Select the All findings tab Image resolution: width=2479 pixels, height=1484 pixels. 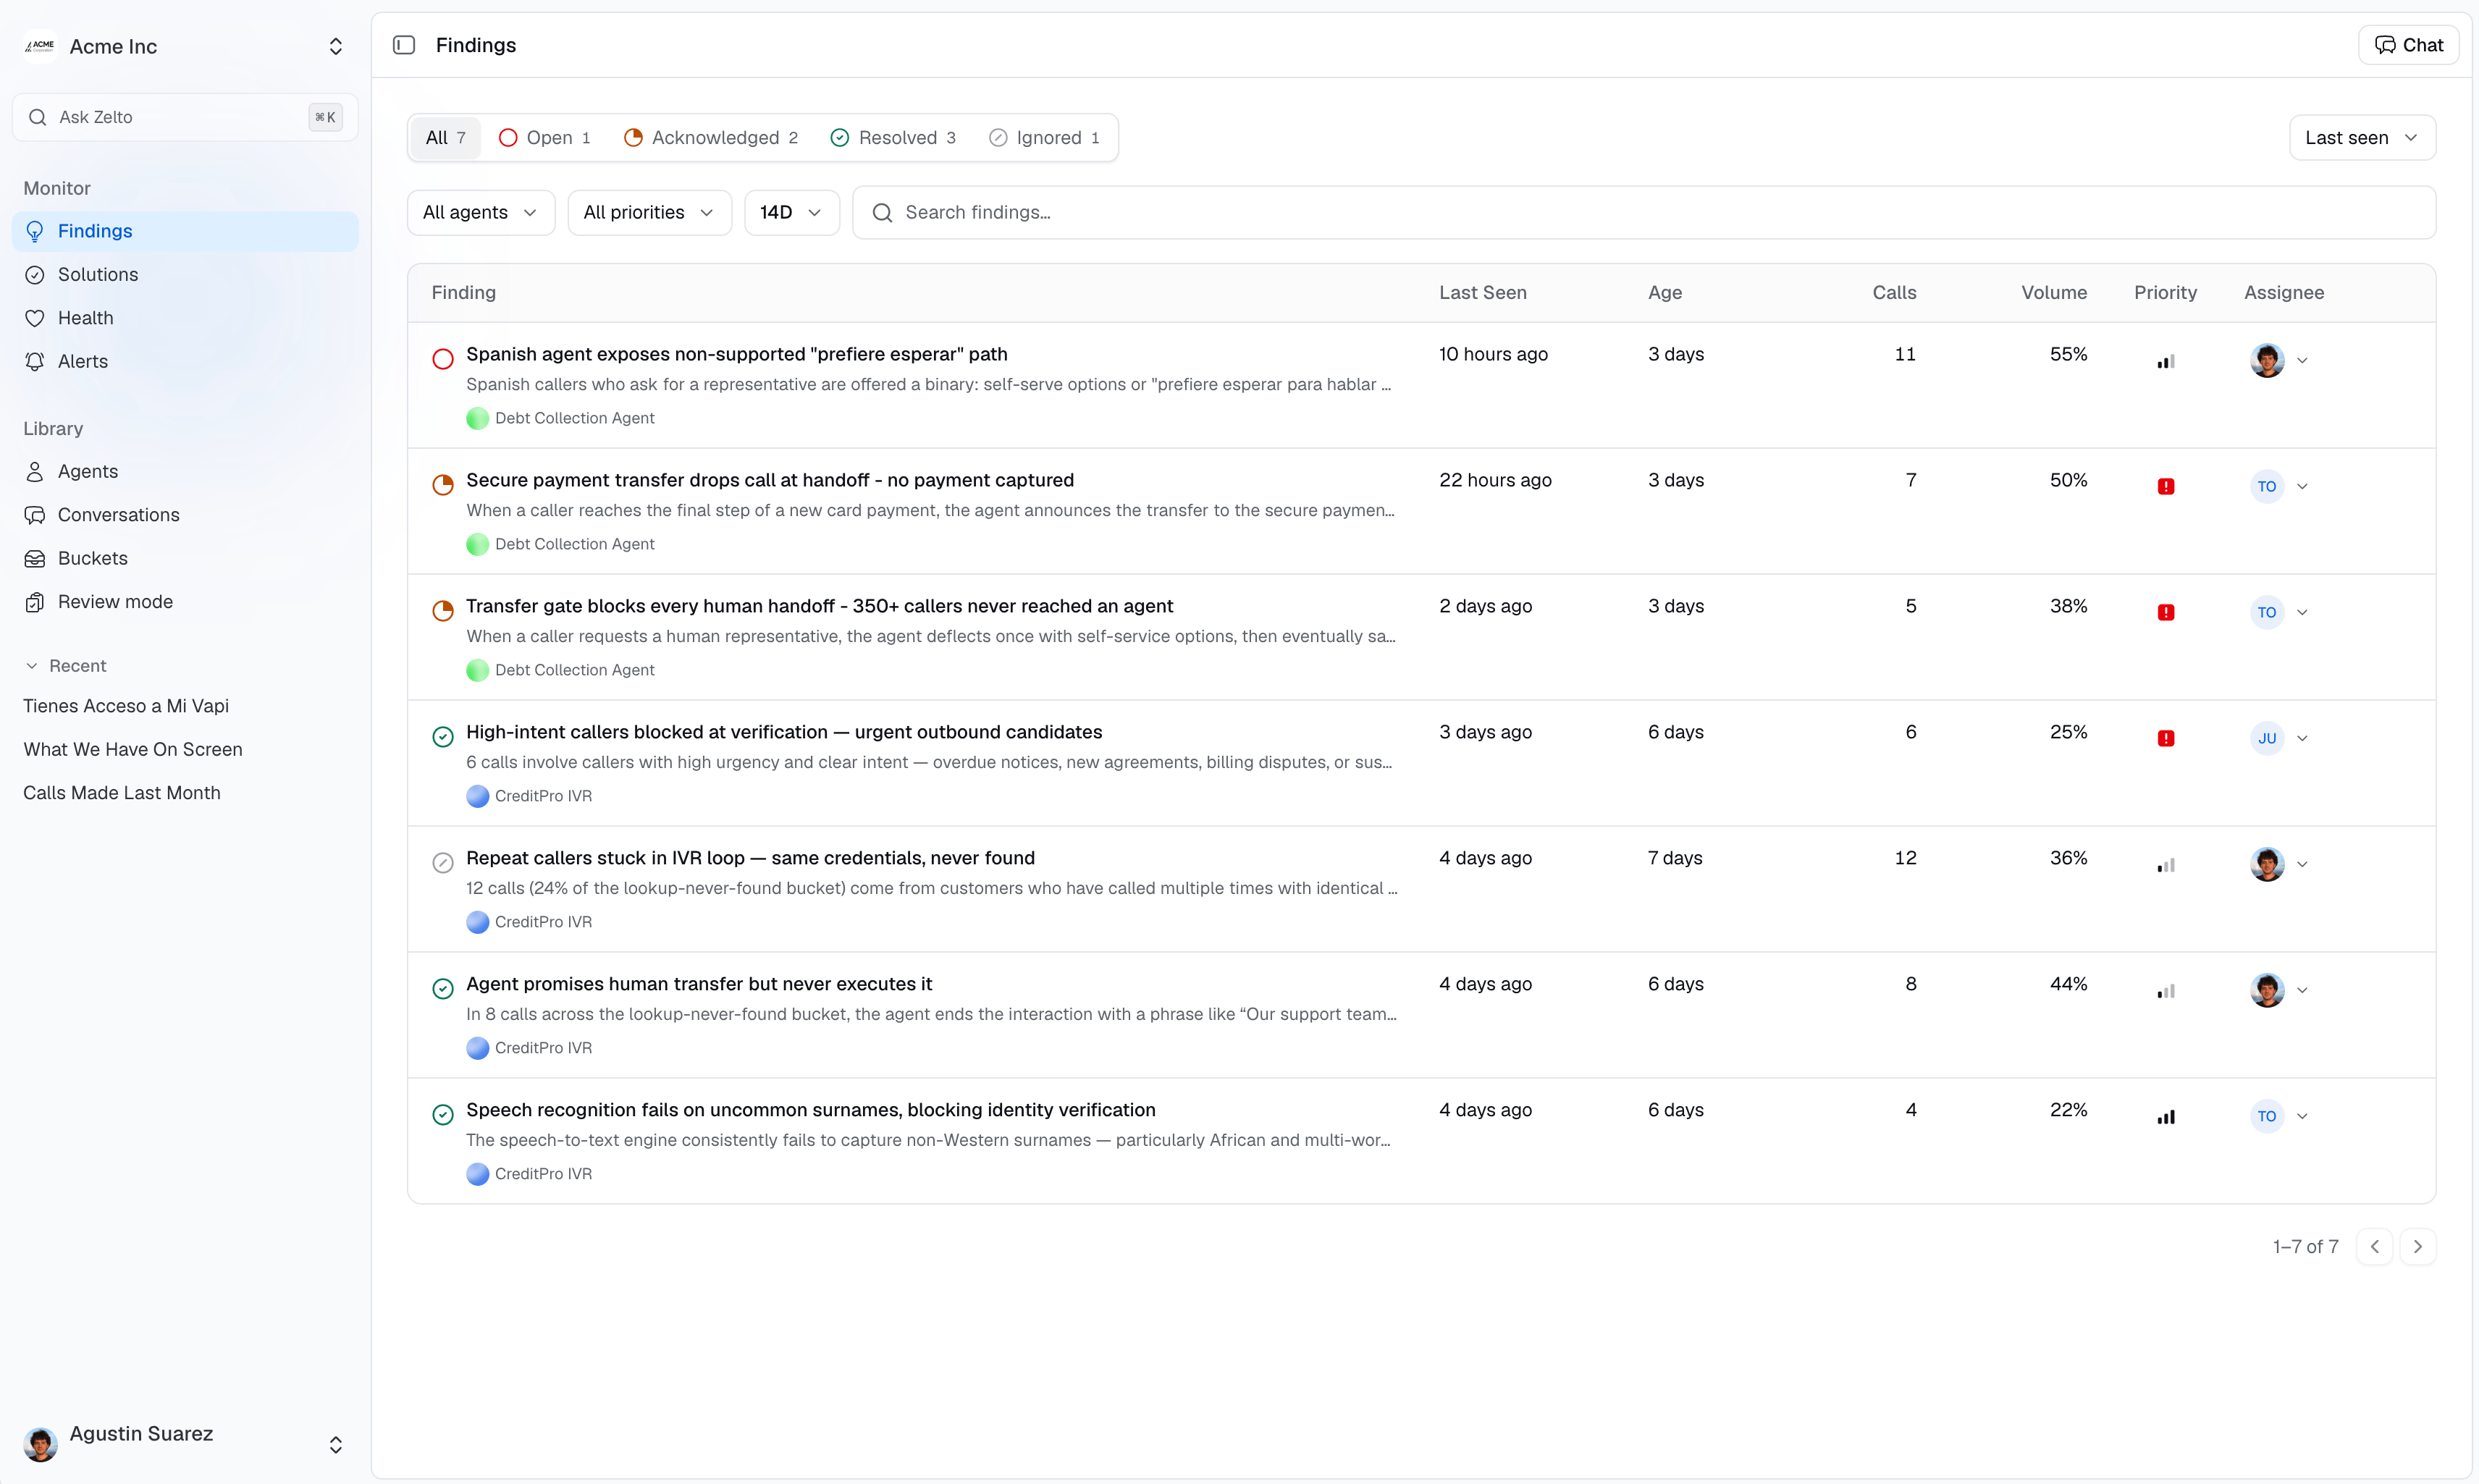coord(445,138)
